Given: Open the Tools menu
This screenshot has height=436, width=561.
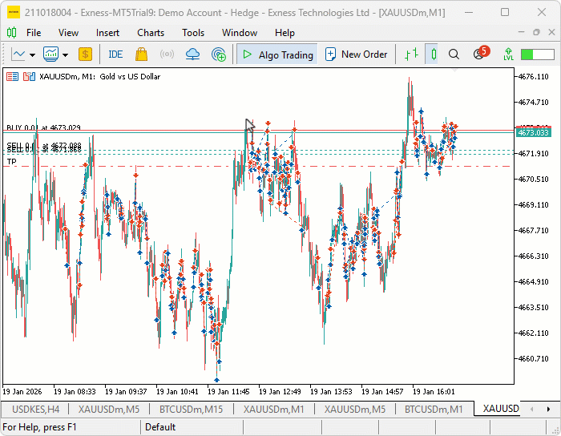Looking at the screenshot, I should click(193, 33).
